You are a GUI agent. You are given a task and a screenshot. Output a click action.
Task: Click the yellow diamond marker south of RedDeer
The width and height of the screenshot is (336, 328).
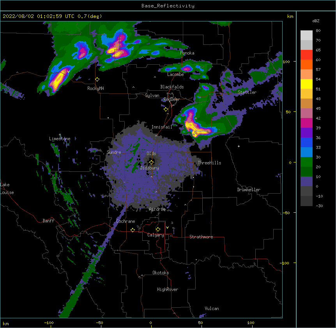pos(166,109)
